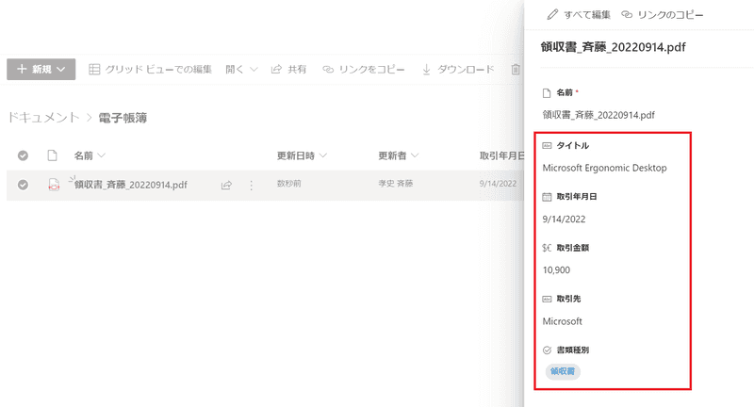Open グリッド ビューでの編集 grid view editing

150,70
